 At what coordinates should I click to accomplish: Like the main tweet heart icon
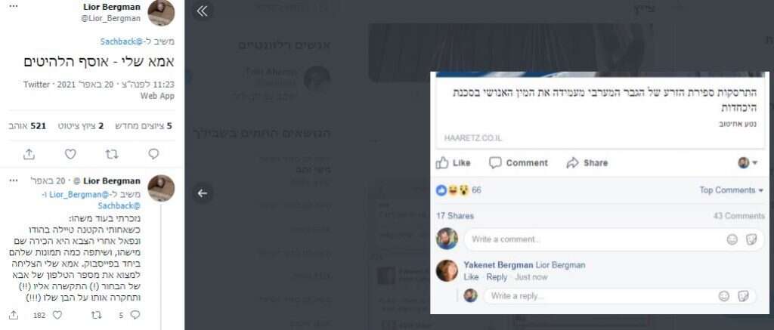[70, 154]
